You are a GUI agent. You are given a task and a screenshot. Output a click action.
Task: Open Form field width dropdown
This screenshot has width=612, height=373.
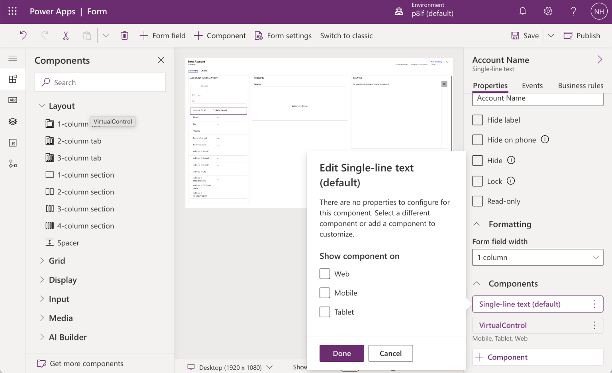tap(537, 258)
